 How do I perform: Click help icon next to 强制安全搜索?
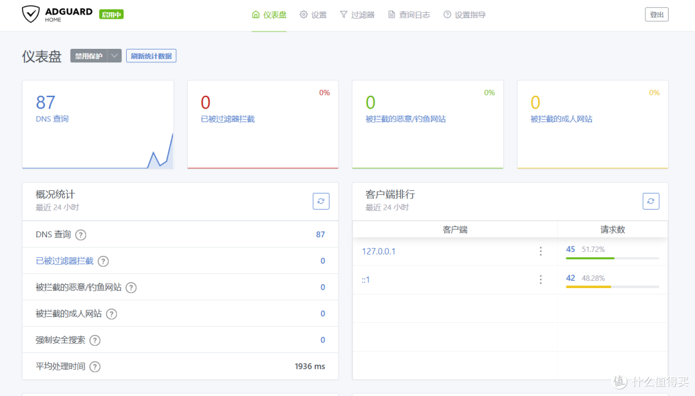click(95, 340)
